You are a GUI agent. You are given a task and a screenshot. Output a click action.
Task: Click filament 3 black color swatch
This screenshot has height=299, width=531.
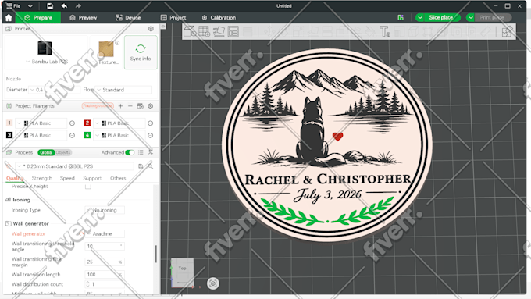tap(9, 135)
